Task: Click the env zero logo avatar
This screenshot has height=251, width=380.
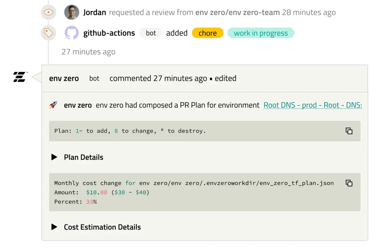Action: (x=20, y=77)
